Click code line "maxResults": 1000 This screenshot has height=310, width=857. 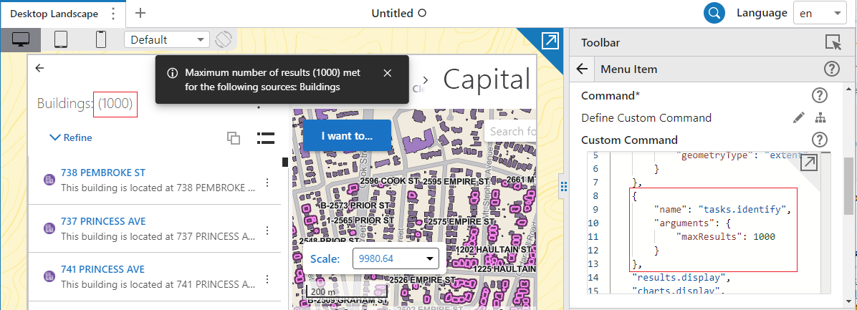point(726,236)
